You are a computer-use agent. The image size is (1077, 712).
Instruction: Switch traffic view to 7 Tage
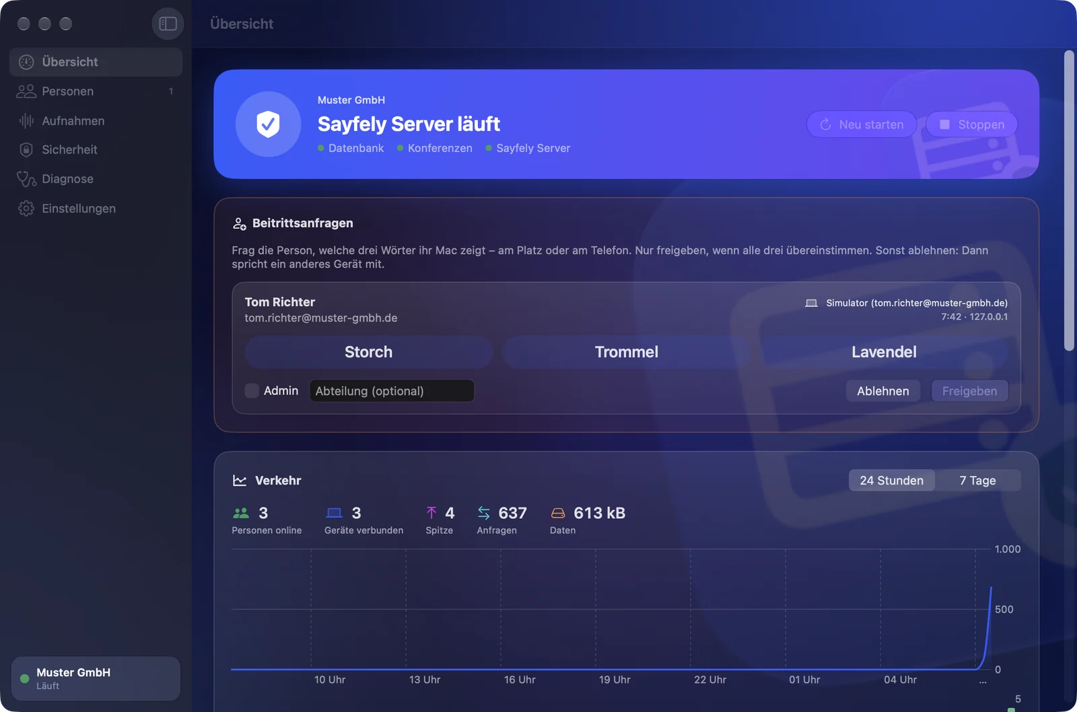pyautogui.click(x=977, y=480)
